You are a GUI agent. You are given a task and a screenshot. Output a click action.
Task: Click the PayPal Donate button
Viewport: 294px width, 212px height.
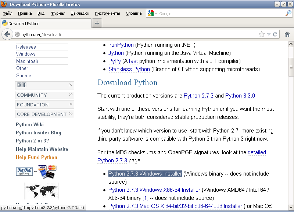[24, 171]
